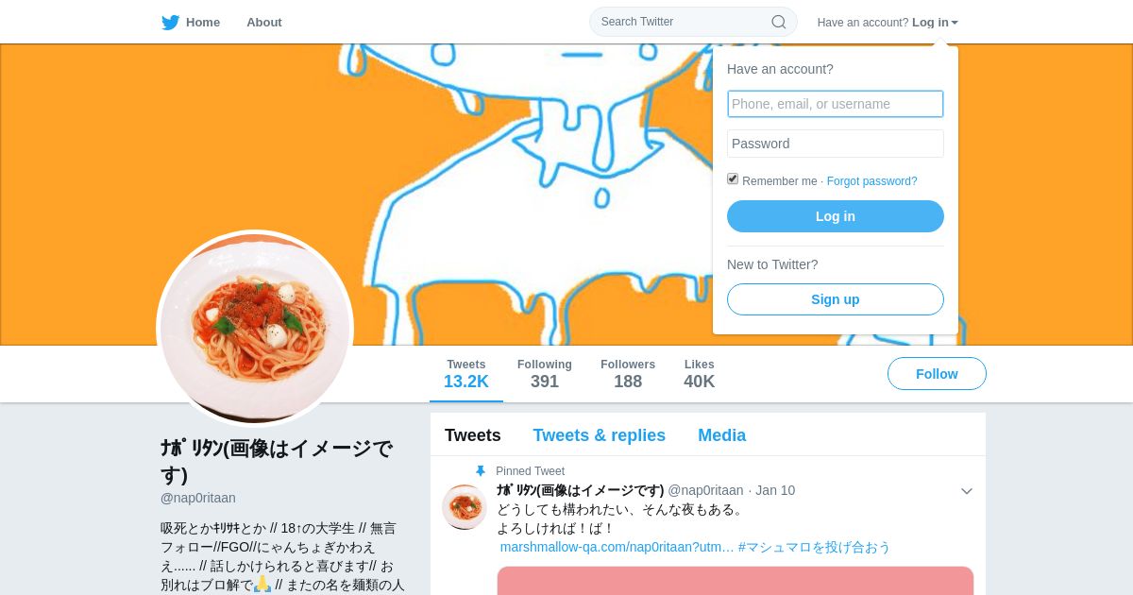Viewport: 1133px width, 595px height.
Task: Click the small avatar beside the pinned tweet
Action: tap(465, 507)
